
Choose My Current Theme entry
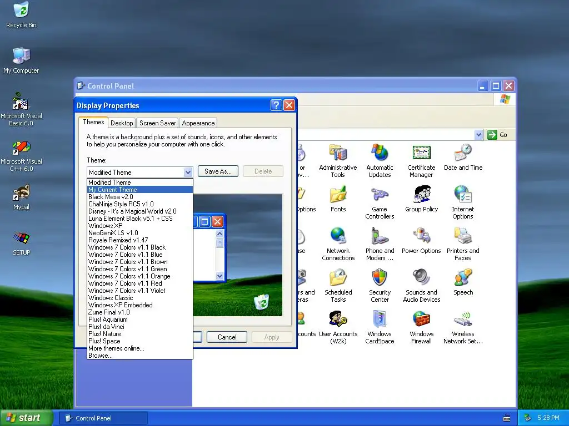point(139,190)
